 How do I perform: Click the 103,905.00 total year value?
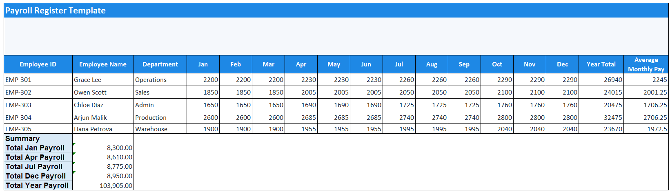tap(103, 185)
